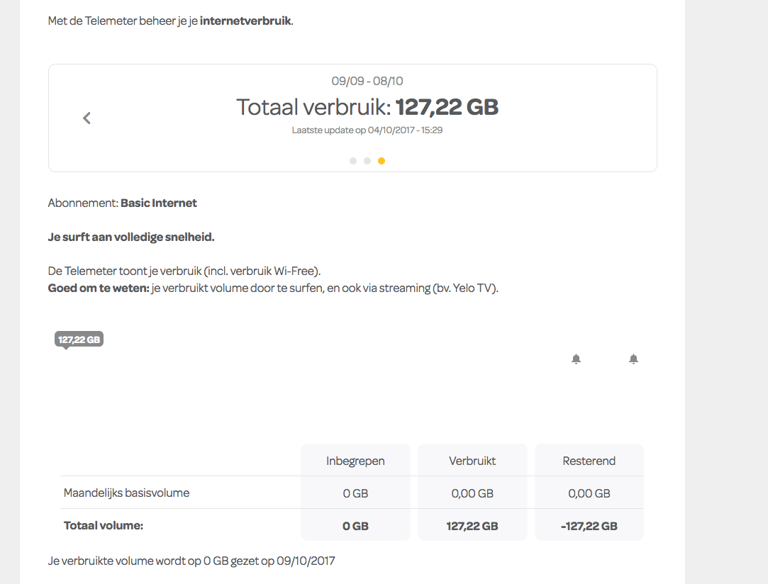768x584 pixels.
Task: Go to previous period with left chevron
Action: (87, 118)
